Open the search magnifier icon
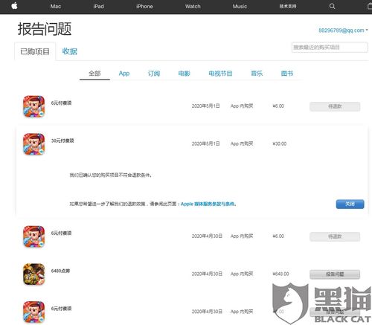Viewport: 372px width, 325px height. click(x=332, y=6)
